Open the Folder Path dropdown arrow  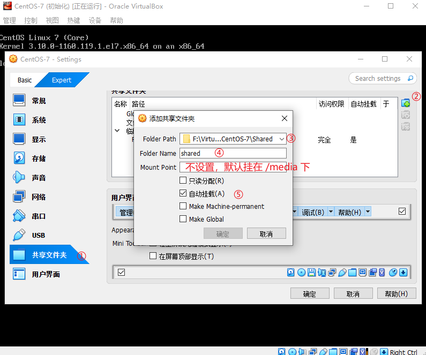coord(282,139)
